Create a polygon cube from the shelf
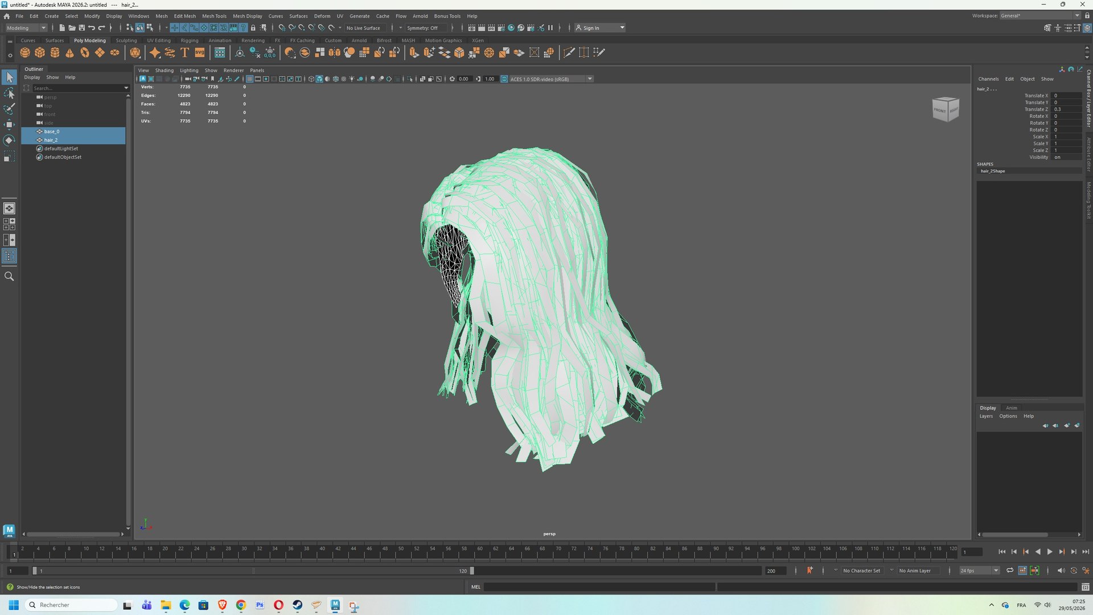The height and width of the screenshot is (615, 1093). pos(40,52)
